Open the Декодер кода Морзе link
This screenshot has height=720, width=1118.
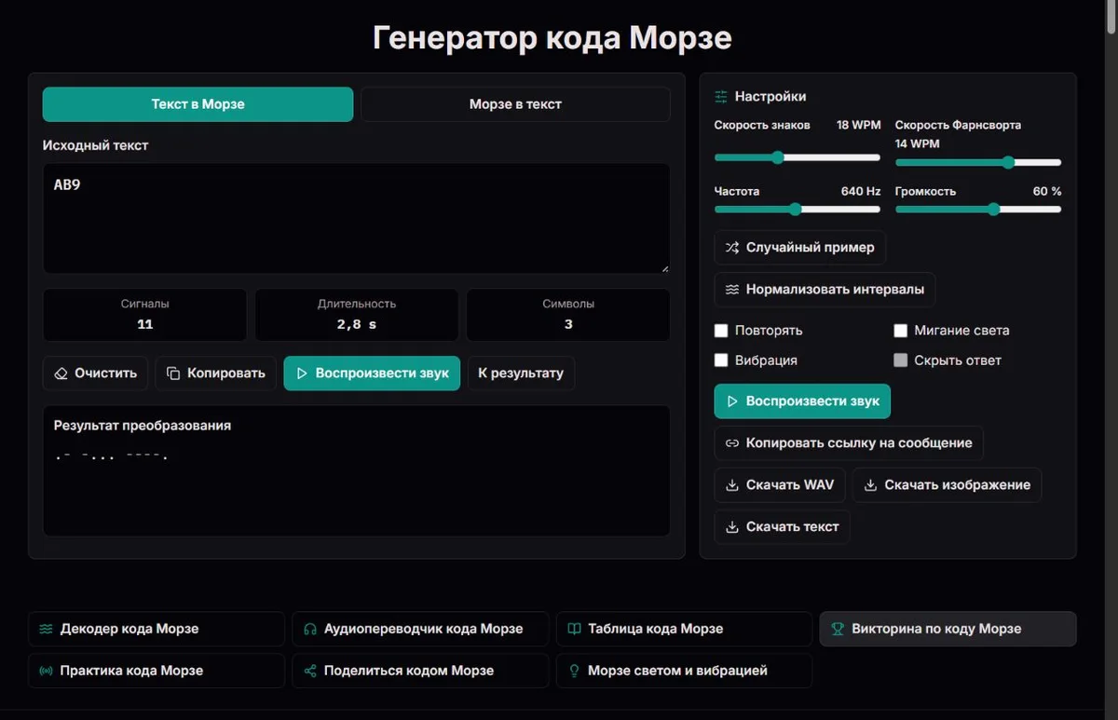(157, 629)
